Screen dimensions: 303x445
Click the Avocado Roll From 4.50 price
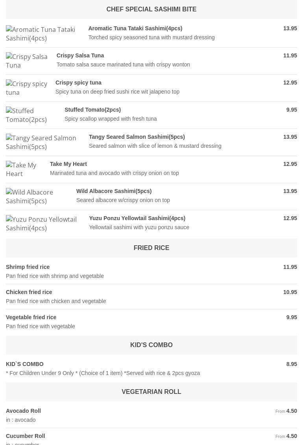(286, 411)
